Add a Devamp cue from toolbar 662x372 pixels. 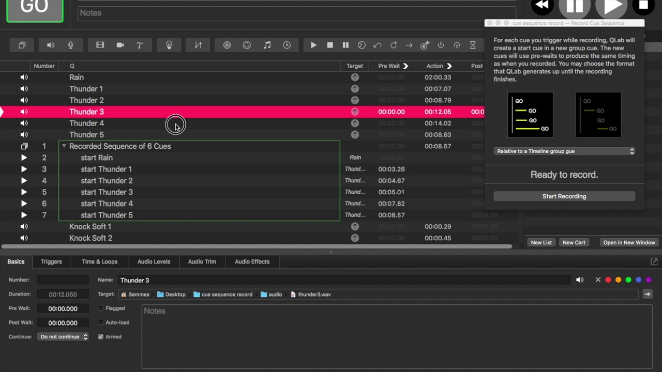[393, 45]
